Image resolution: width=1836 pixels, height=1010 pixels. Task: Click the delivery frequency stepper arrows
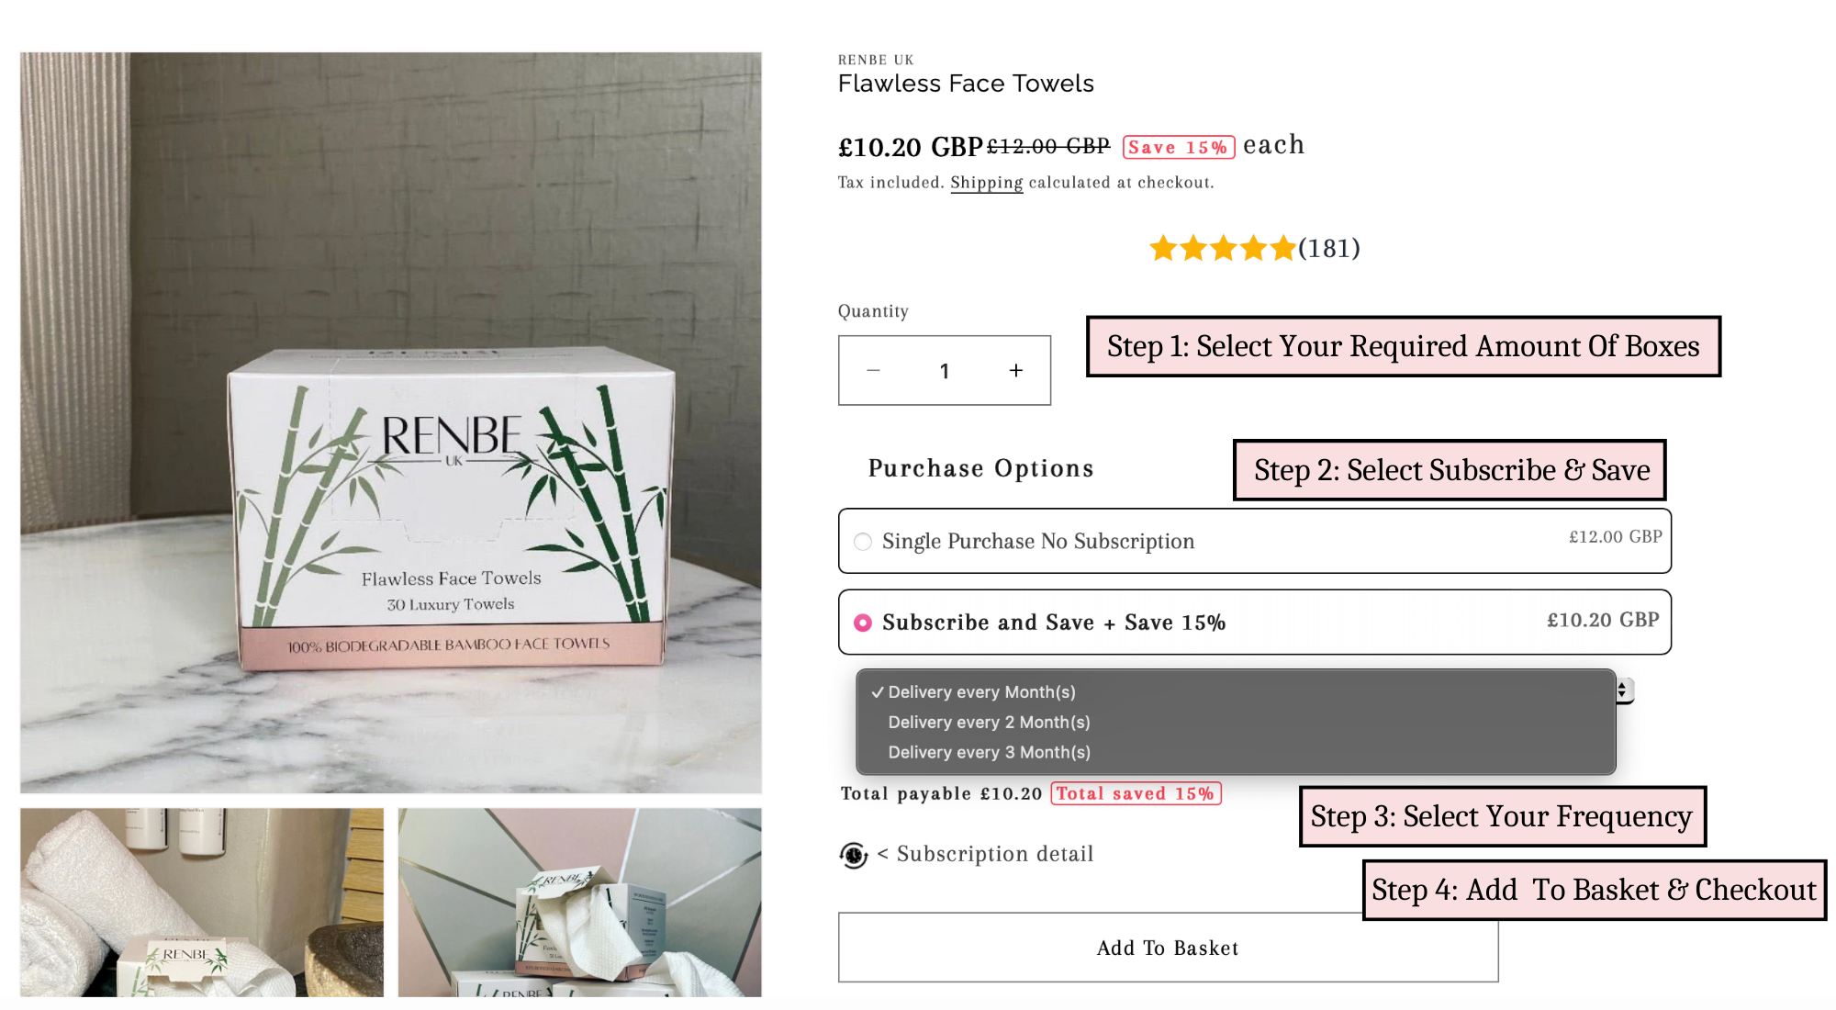1623,690
